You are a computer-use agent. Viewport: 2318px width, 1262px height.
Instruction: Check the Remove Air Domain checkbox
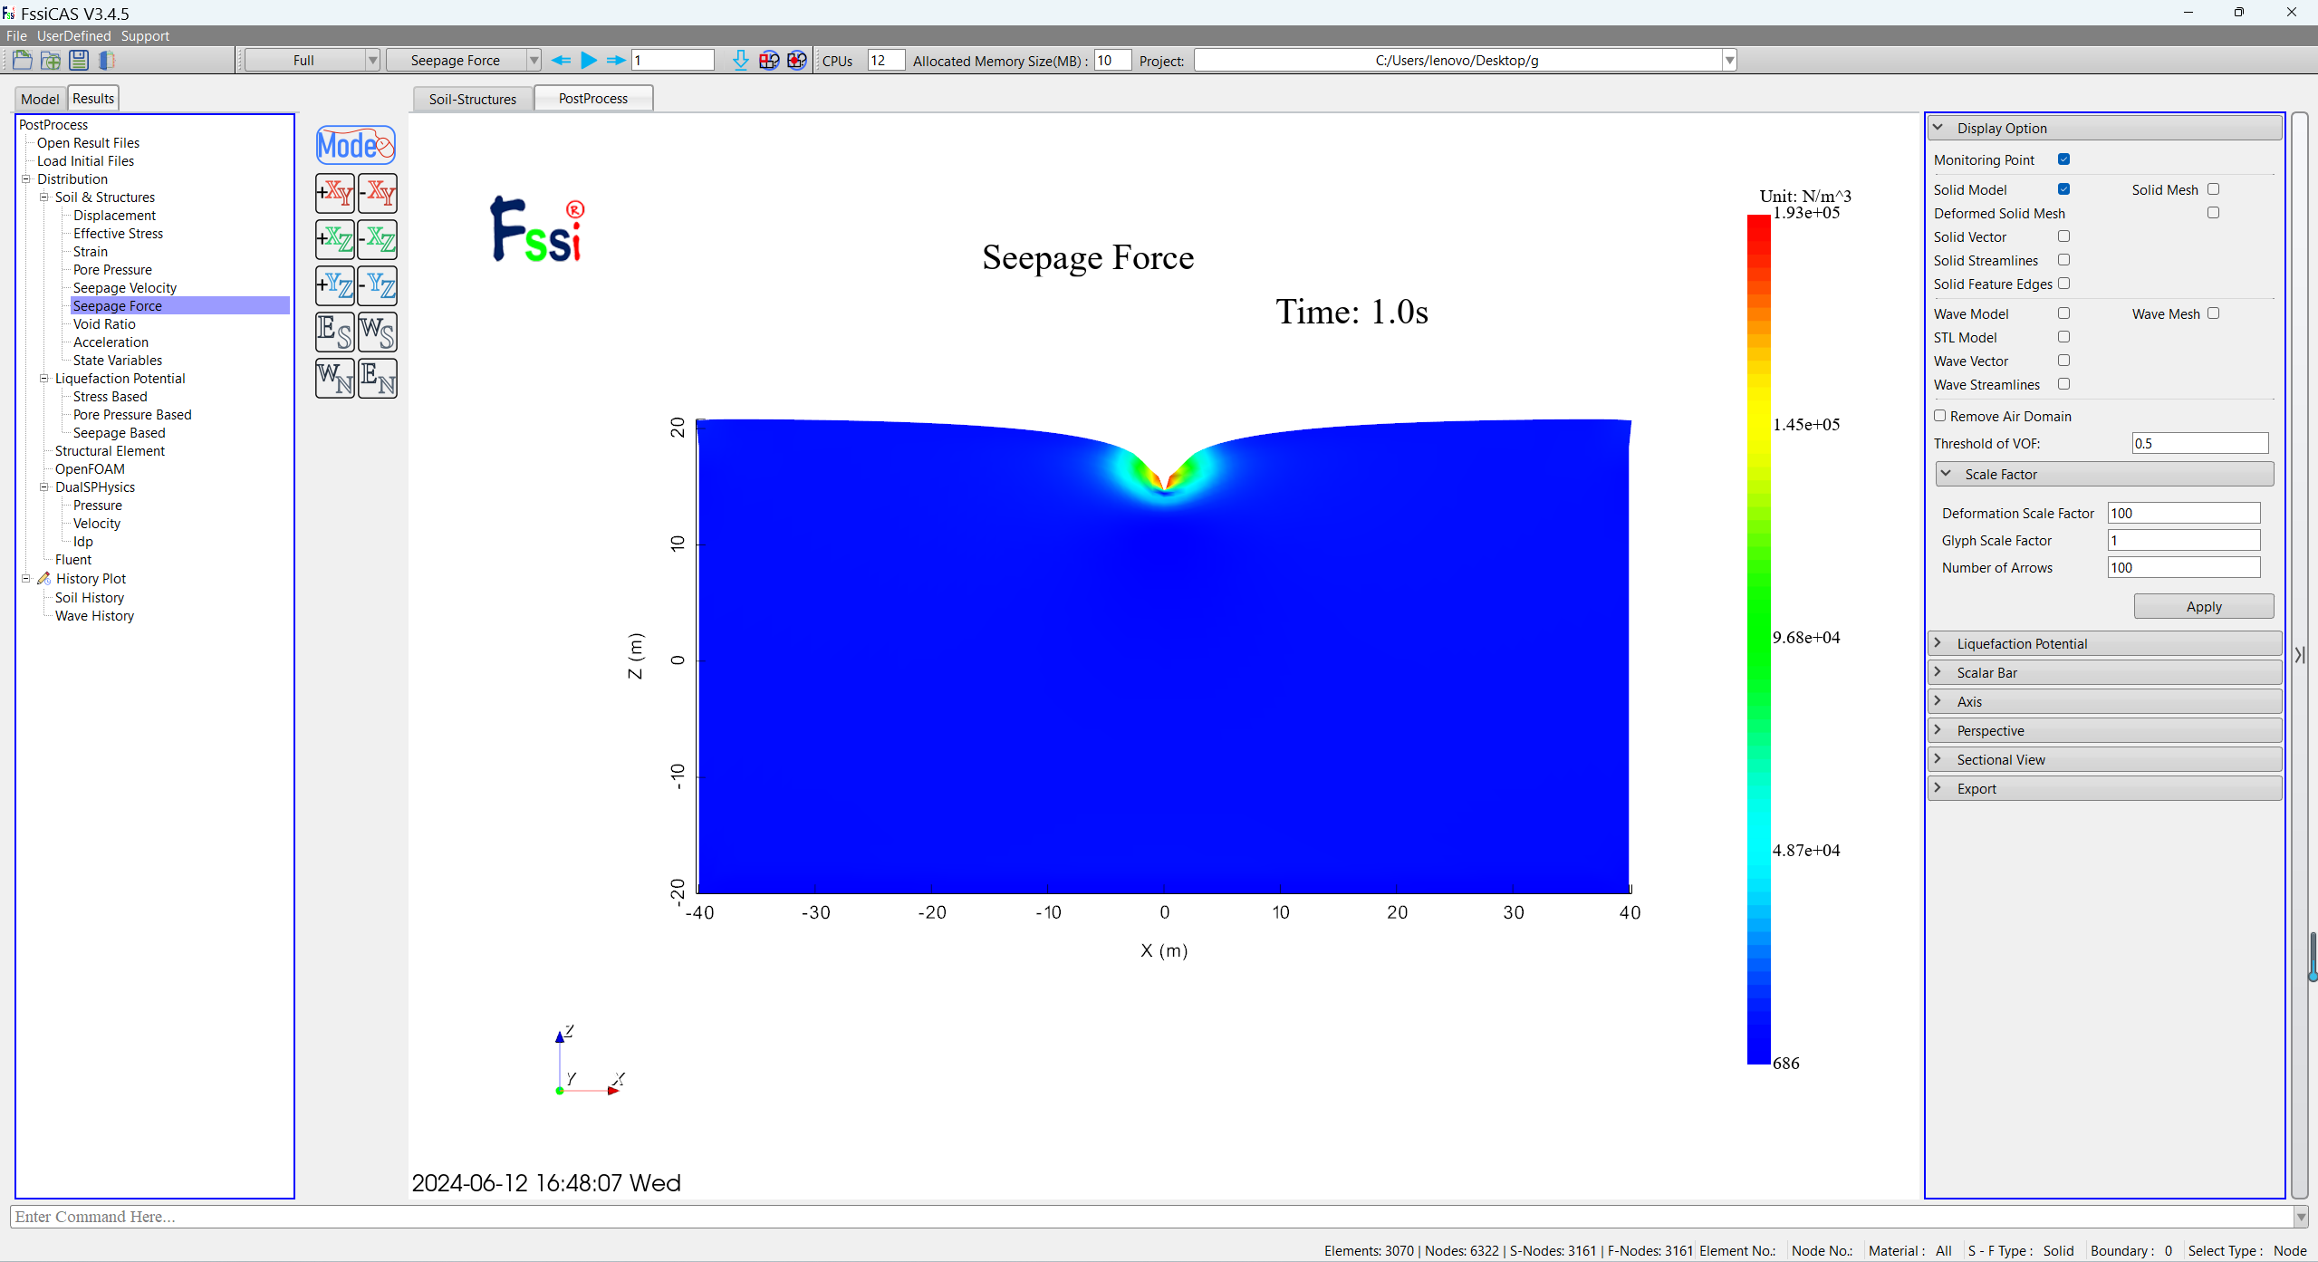(x=1939, y=416)
